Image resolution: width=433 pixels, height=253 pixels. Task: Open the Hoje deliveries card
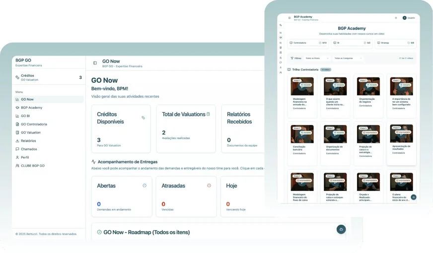[x=243, y=196]
